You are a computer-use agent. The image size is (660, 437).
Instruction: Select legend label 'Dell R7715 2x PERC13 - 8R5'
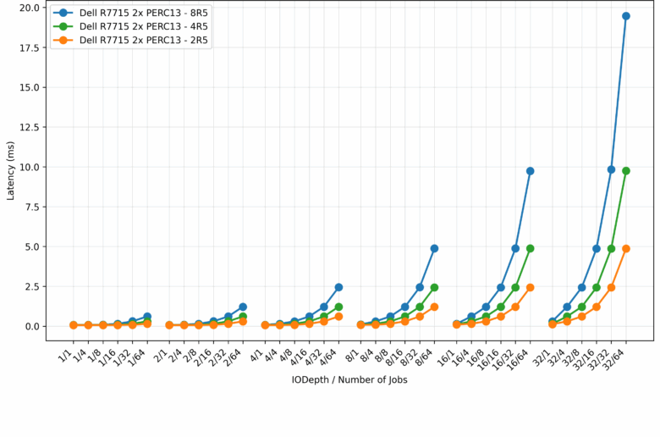143,13
